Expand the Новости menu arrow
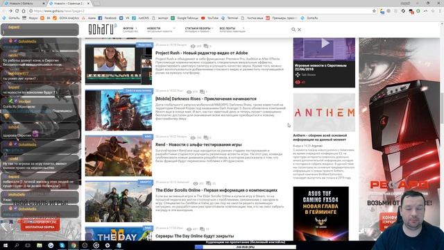 click(174, 28)
